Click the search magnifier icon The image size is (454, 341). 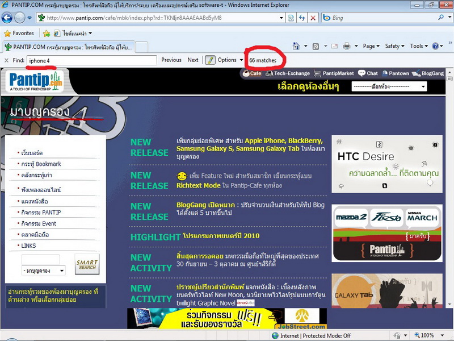click(441, 18)
